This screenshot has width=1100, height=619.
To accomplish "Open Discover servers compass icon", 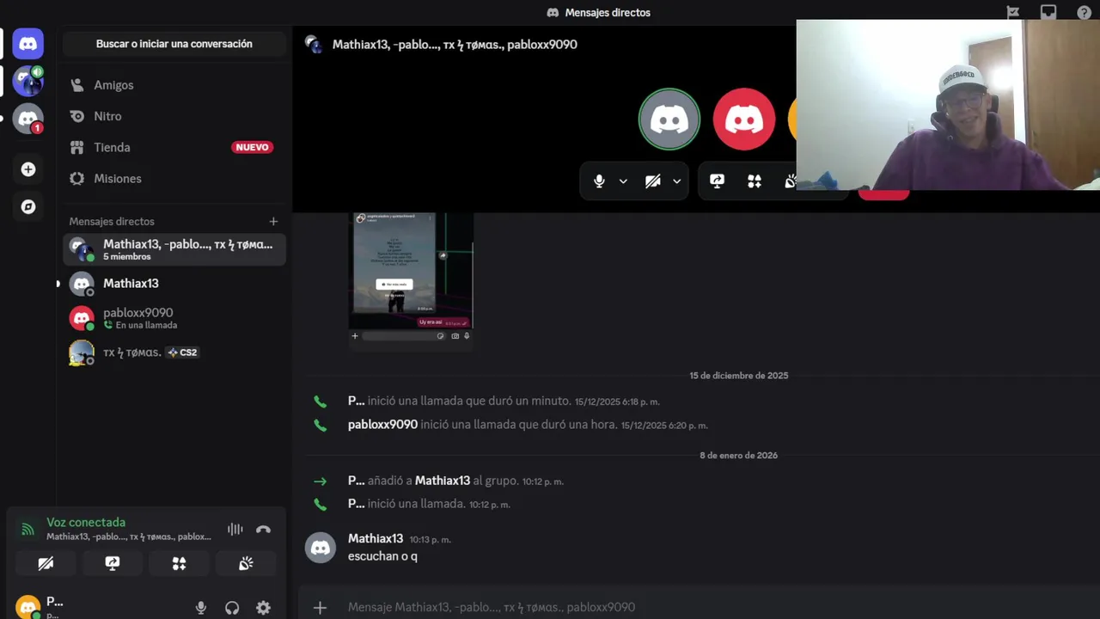I will coord(27,207).
